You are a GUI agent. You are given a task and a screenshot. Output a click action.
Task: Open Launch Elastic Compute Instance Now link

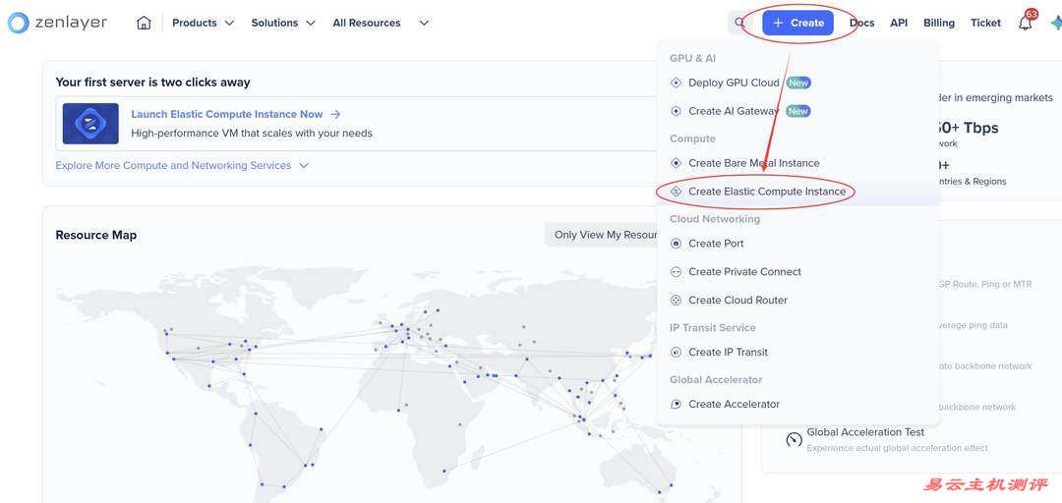pyautogui.click(x=227, y=114)
